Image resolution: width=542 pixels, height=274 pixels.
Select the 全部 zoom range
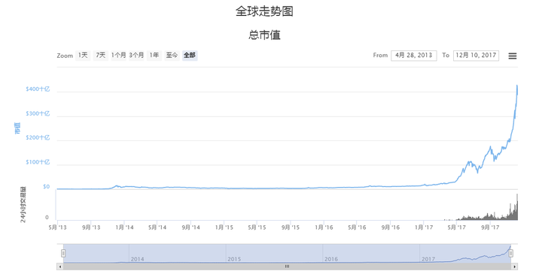tap(190, 55)
